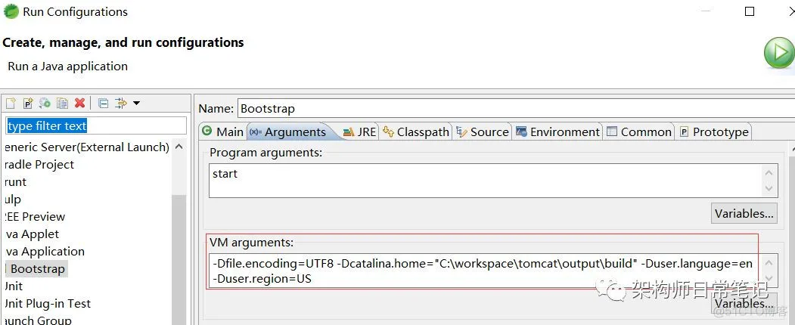Viewport: 795px width, 325px height.
Task: Click the type filter text field
Action: click(96, 125)
